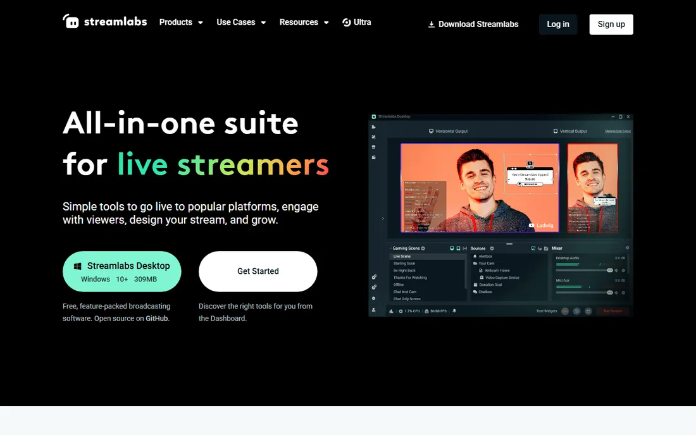Click the End Stream button in preview
The image size is (696, 435).
[x=613, y=311]
